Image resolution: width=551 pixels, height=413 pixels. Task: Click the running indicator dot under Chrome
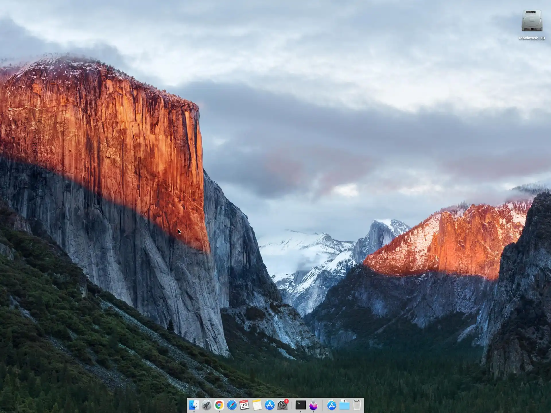(219, 412)
